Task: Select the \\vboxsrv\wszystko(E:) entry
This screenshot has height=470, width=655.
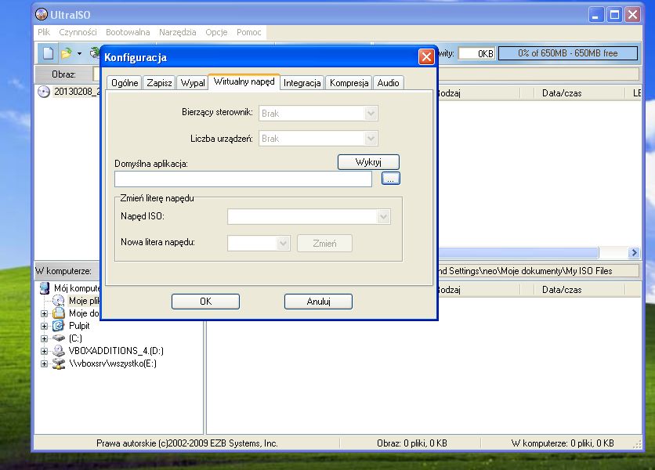Action: pos(113,363)
